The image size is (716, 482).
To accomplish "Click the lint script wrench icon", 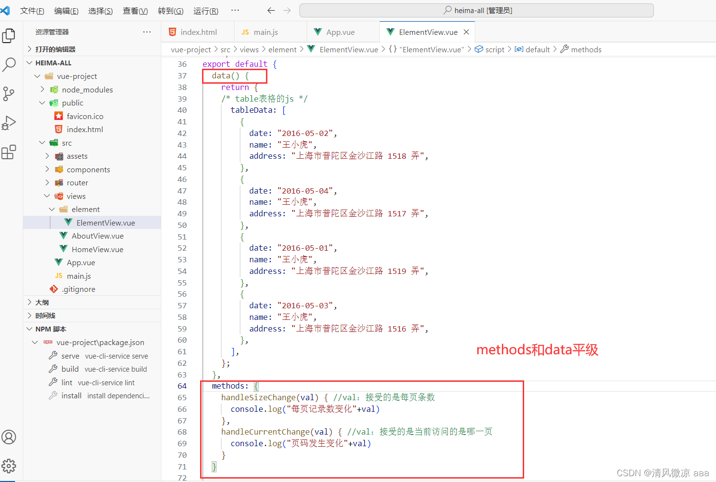I will (x=53, y=382).
